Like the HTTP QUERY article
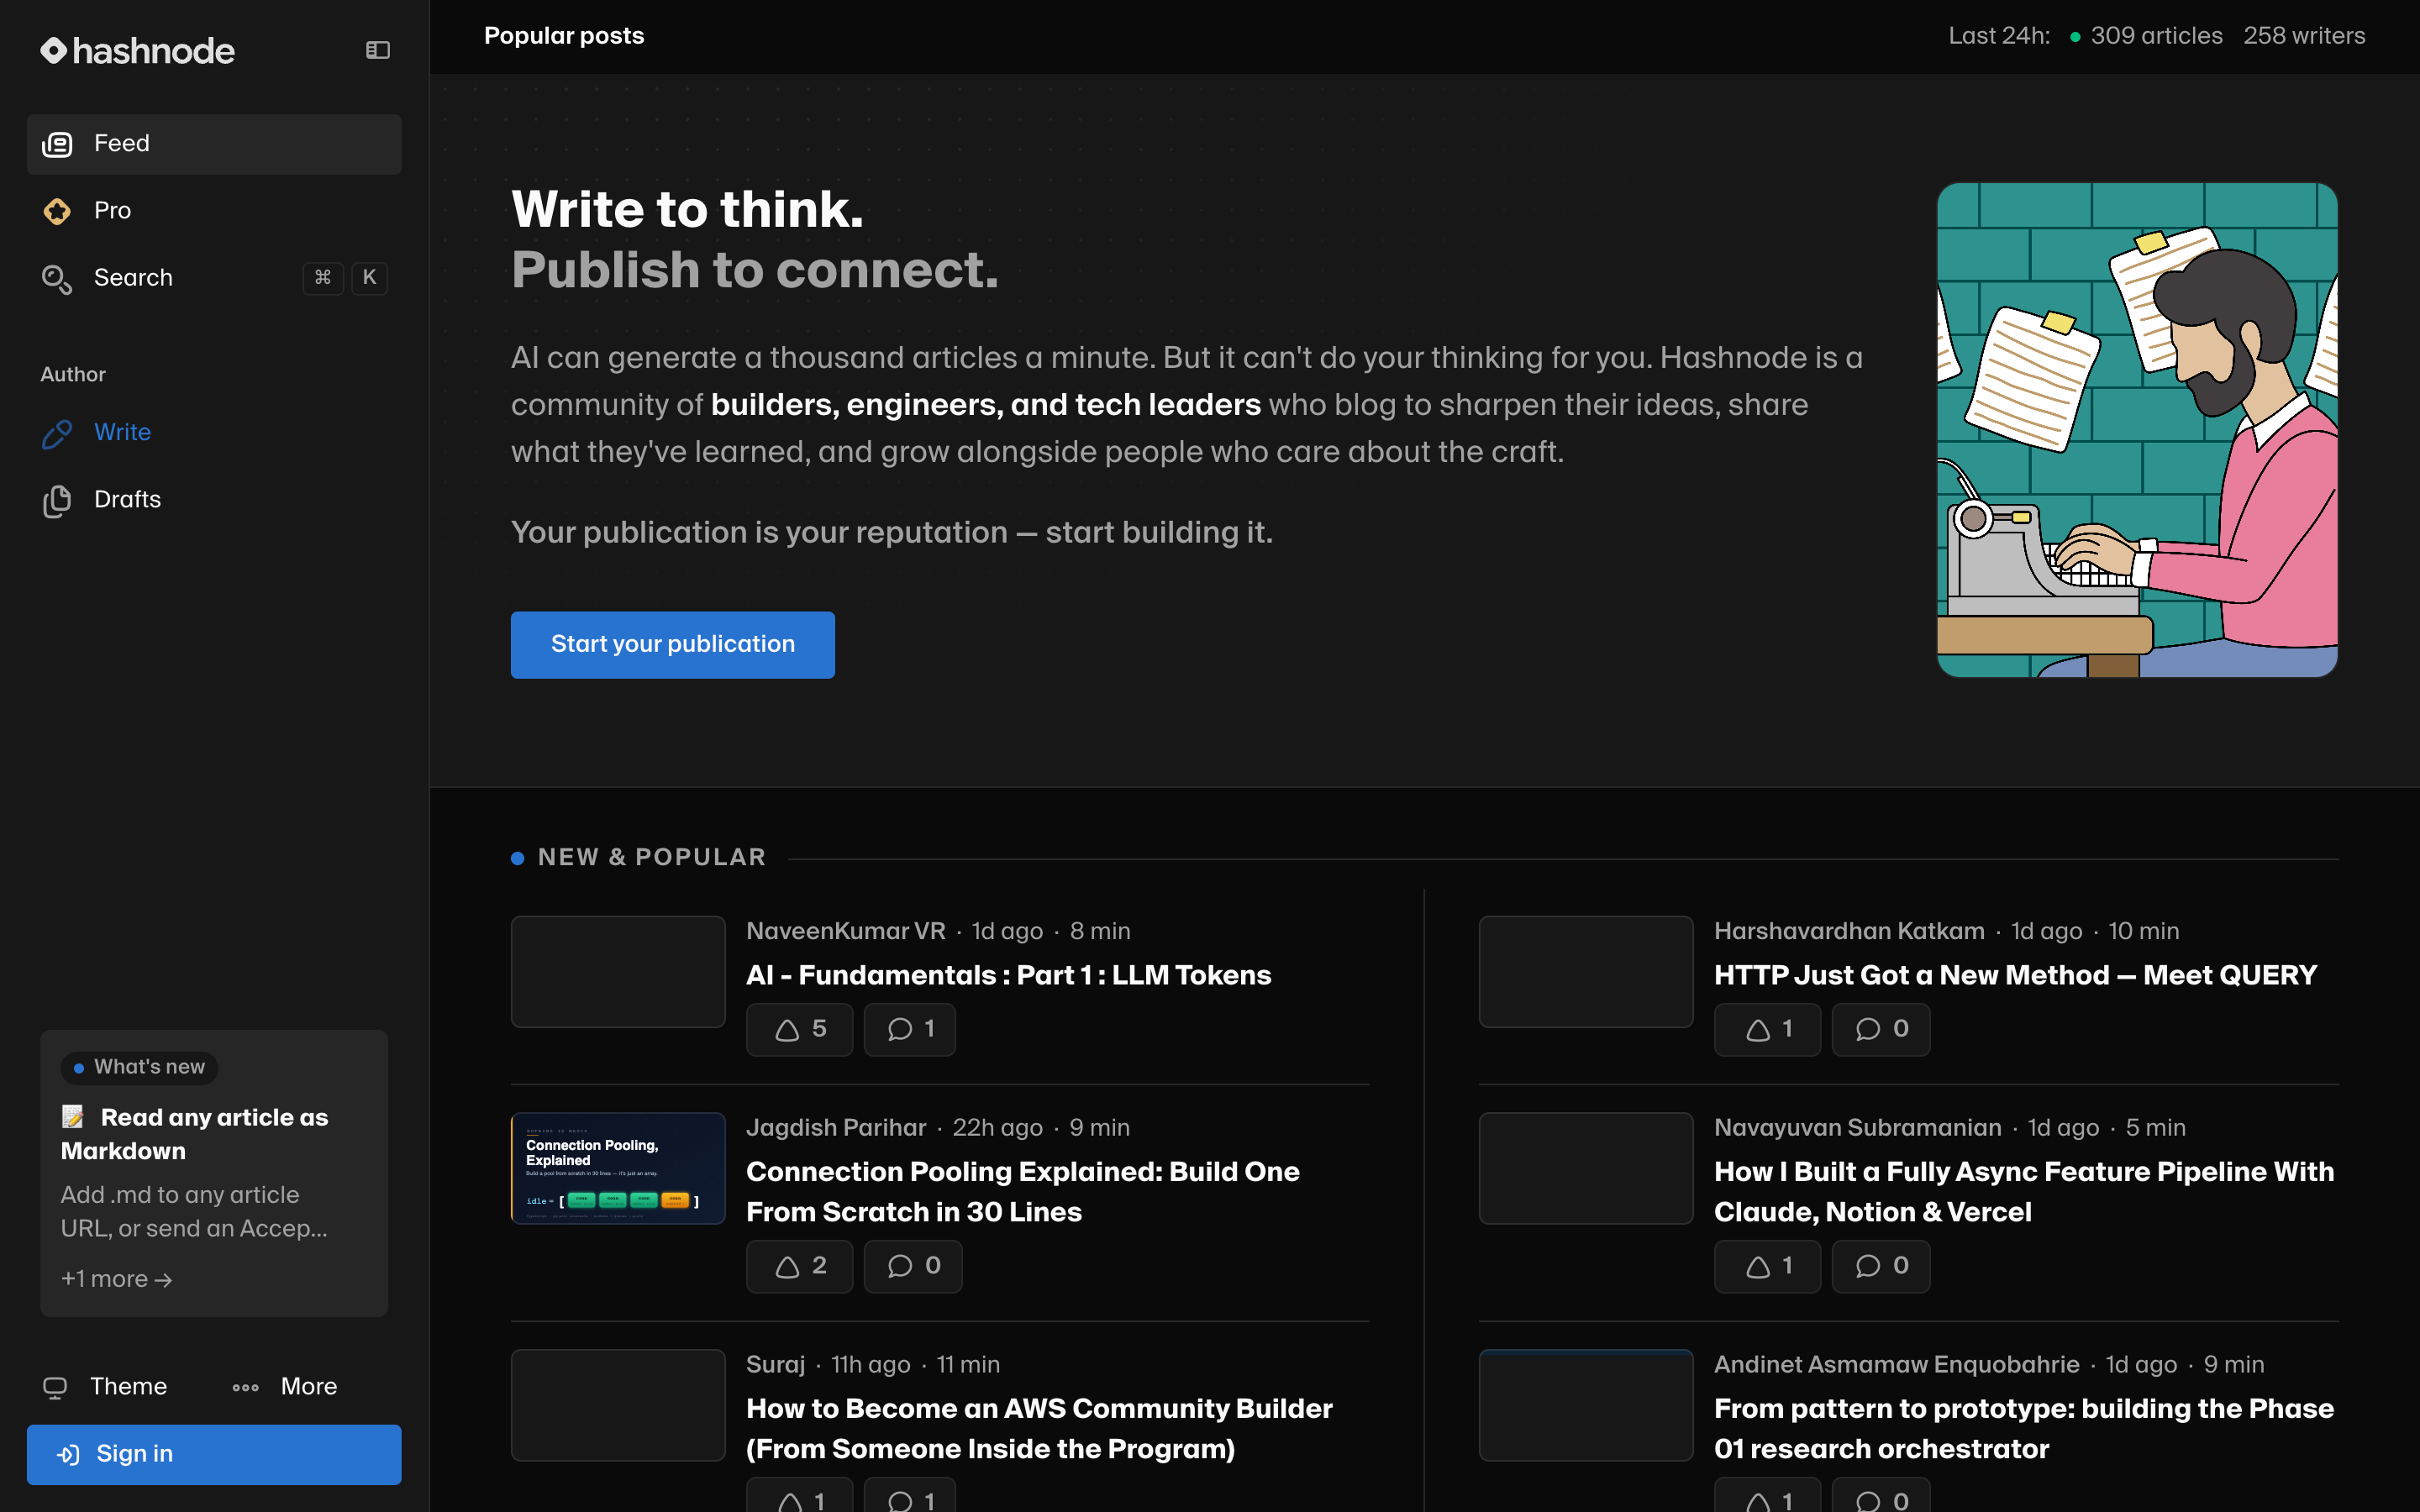Viewport: 2420px width, 1512px height. [1768, 1030]
